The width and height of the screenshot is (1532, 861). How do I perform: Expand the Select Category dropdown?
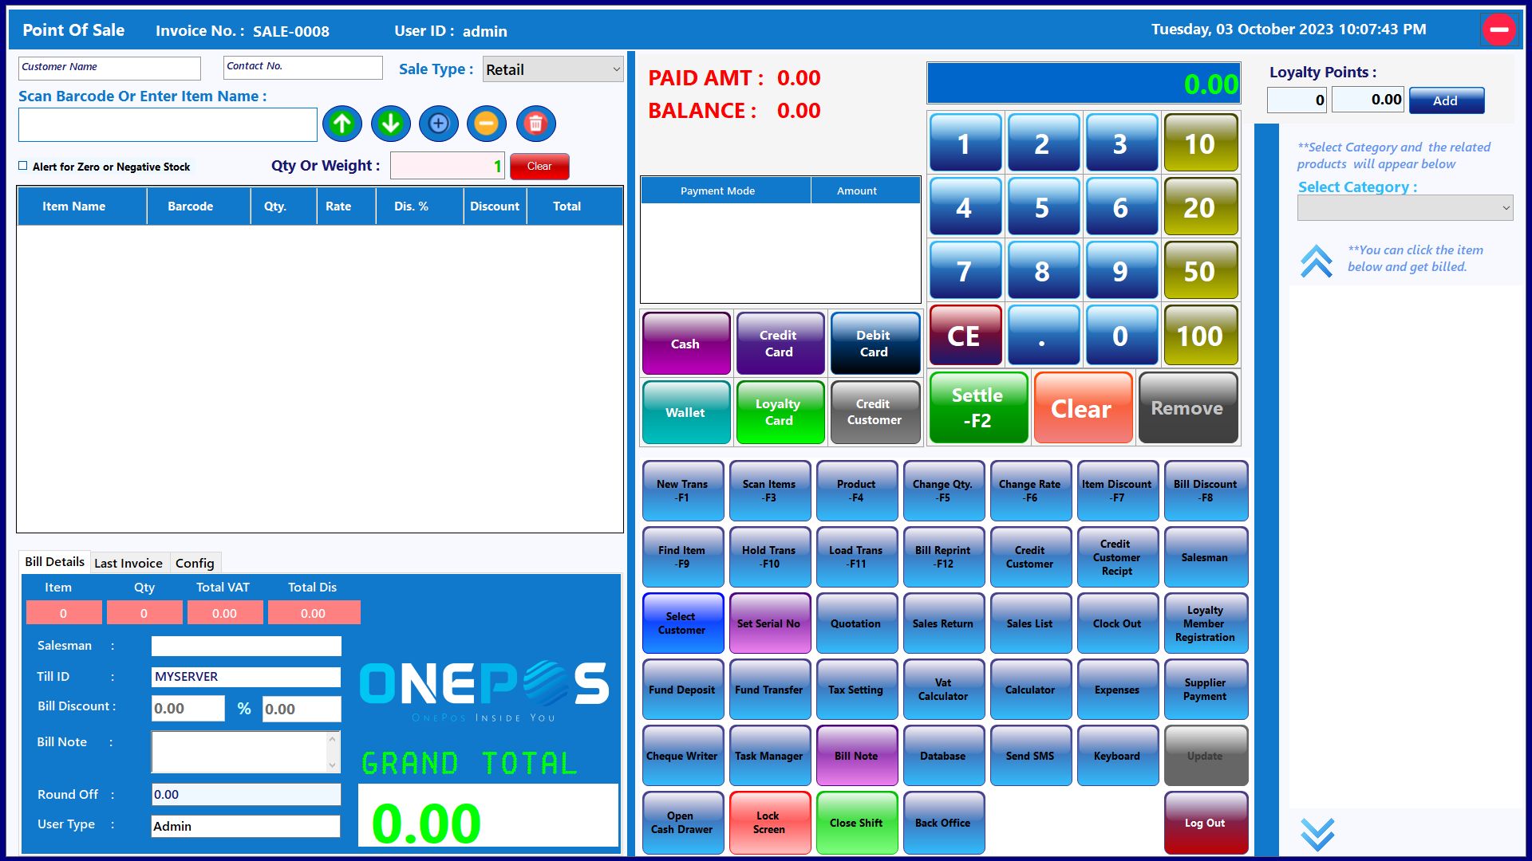[1404, 208]
